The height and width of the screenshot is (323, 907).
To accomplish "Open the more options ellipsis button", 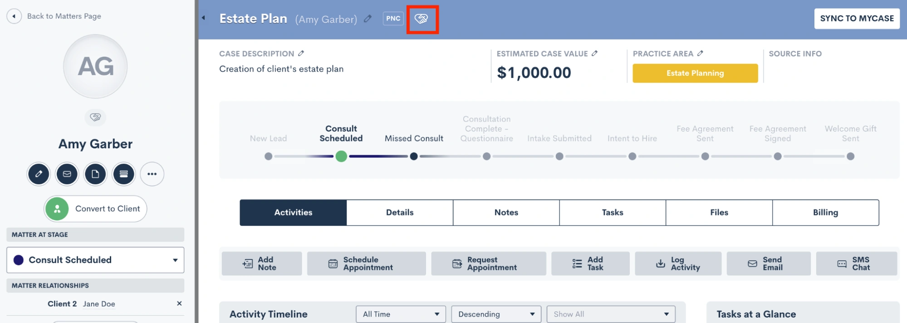I will click(x=152, y=174).
